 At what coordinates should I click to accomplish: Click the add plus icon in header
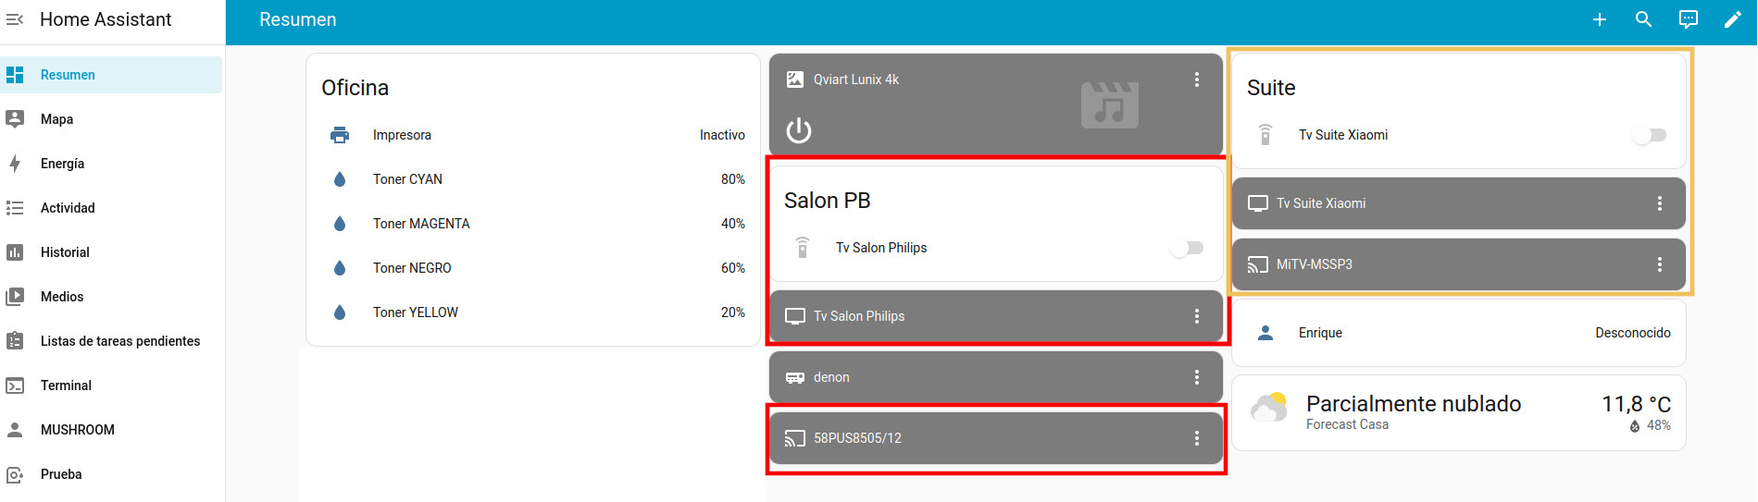1599,19
